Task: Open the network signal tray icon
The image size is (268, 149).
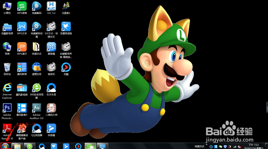Action: (x=235, y=147)
